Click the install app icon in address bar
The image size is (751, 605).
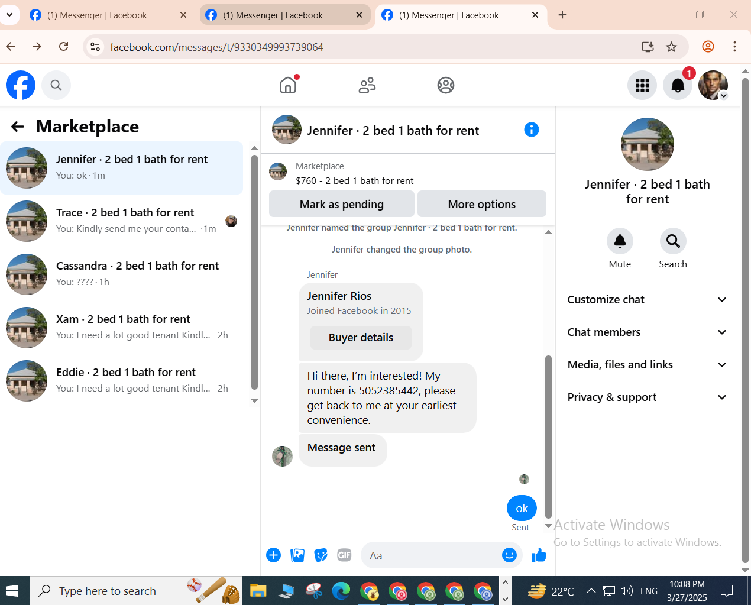(x=648, y=47)
